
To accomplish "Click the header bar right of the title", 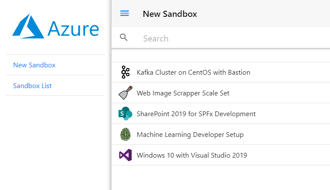I will 268,14.
